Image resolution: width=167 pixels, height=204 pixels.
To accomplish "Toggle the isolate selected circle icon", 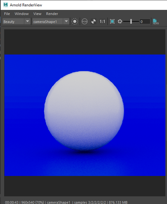I will click(x=75, y=21).
